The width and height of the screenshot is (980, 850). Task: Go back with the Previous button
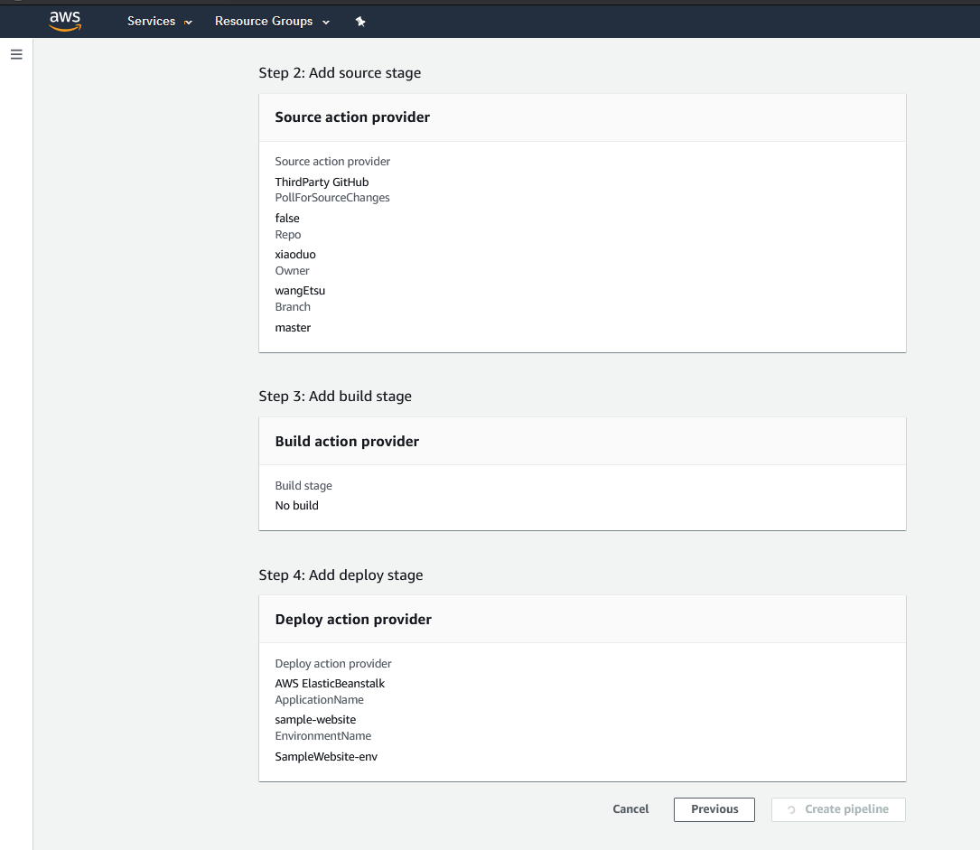point(714,809)
